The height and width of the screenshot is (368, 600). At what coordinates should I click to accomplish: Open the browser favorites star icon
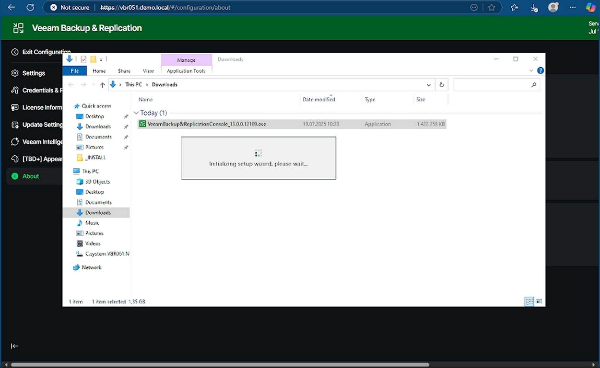click(492, 8)
